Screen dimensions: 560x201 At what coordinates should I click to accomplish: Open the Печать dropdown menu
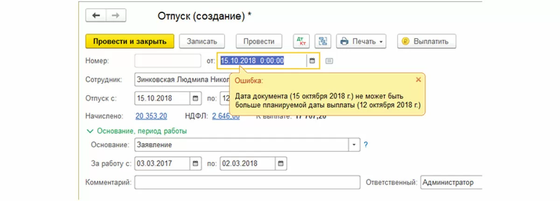click(x=362, y=41)
